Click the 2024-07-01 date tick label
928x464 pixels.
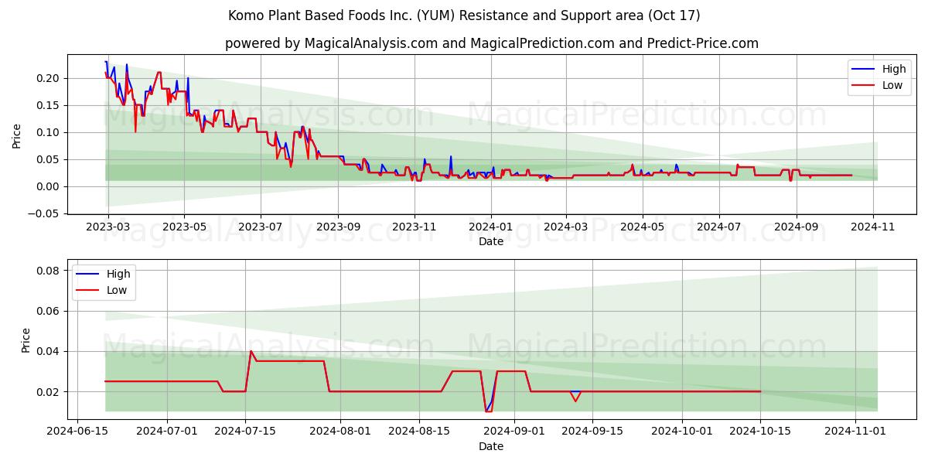click(167, 432)
